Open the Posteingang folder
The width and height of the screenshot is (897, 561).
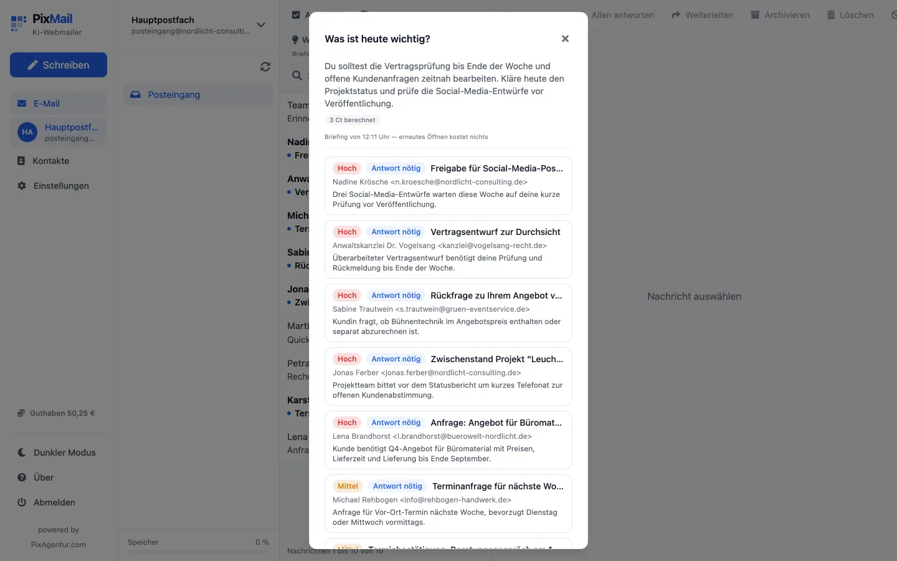[198, 95]
